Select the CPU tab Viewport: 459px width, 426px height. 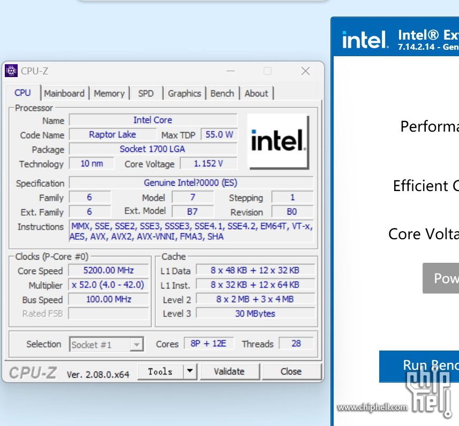(22, 93)
